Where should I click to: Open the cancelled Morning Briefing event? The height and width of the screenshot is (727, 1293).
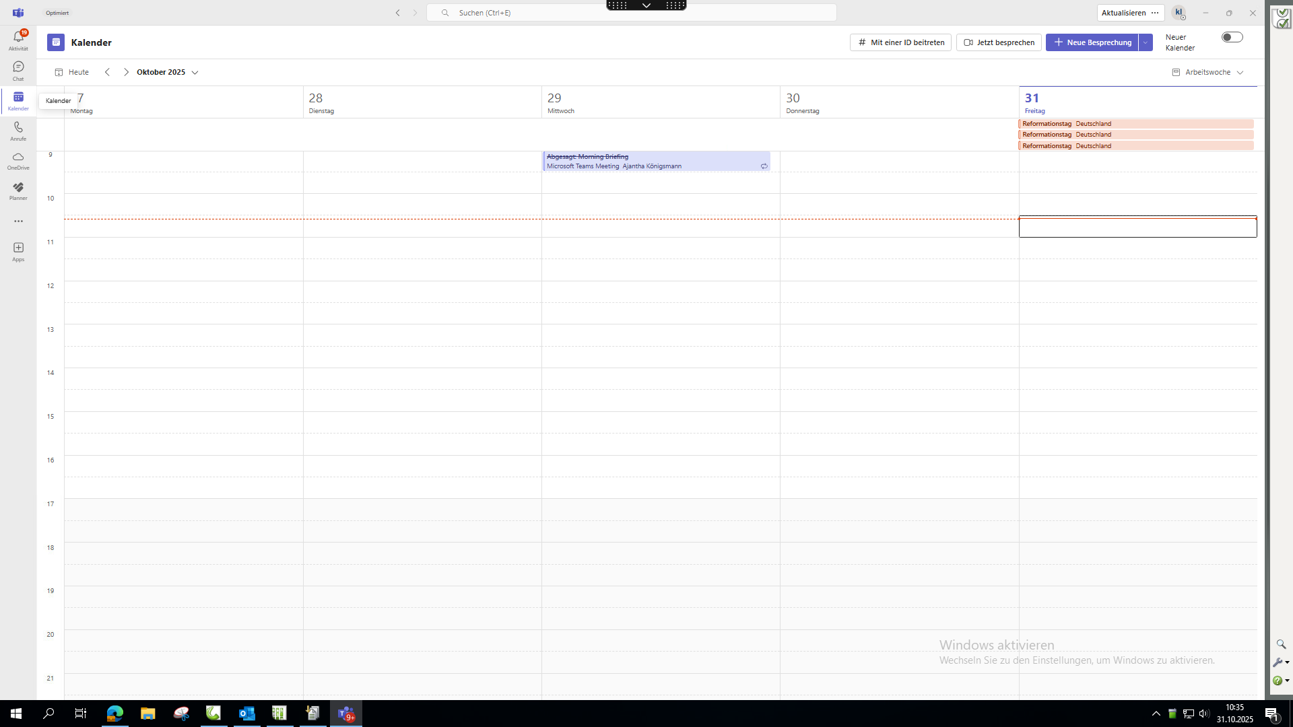(656, 161)
